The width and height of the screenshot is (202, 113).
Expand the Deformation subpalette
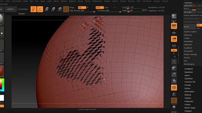point(189,92)
